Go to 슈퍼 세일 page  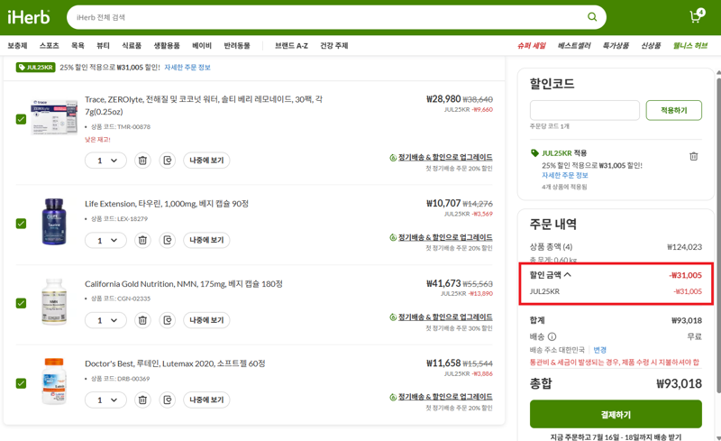pyautogui.click(x=532, y=46)
